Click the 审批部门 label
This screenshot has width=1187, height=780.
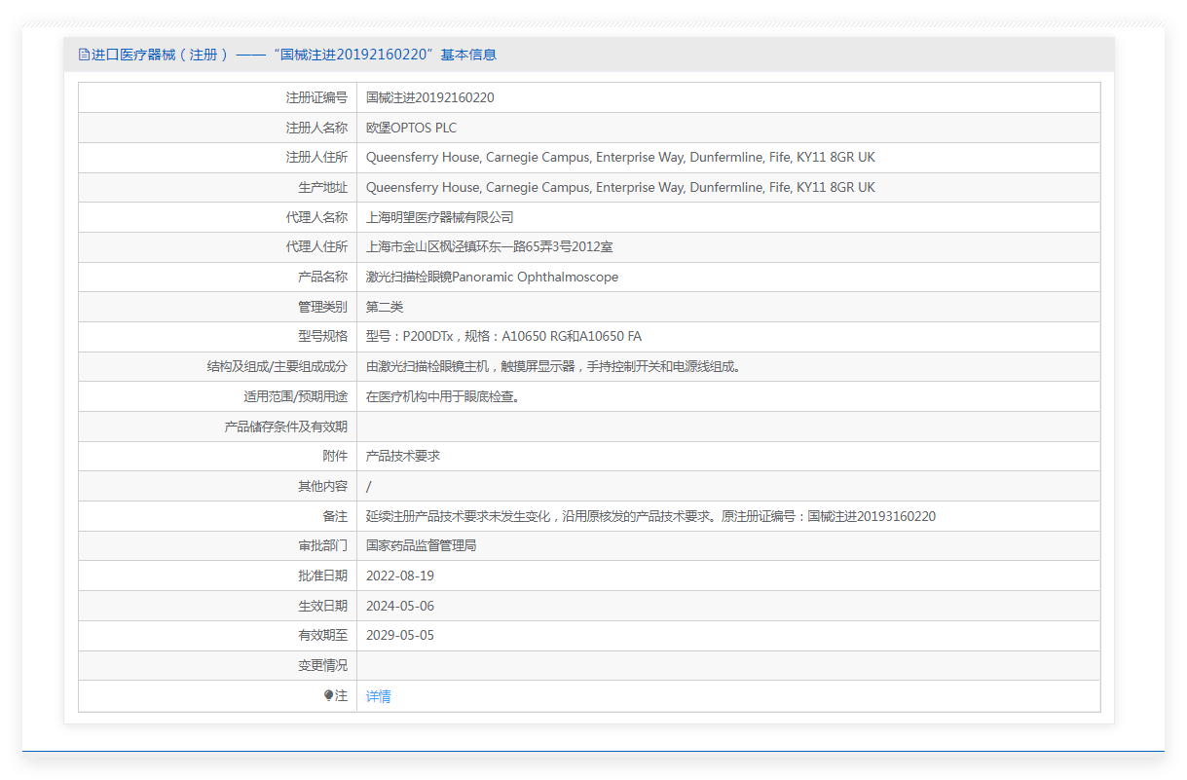pos(322,545)
